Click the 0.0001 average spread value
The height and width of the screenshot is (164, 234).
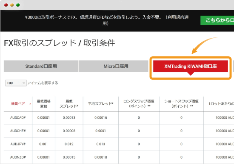point(100,131)
